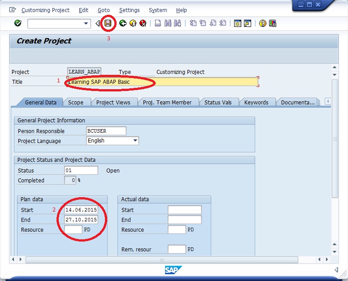Click the green Back arrow icon

click(x=123, y=23)
